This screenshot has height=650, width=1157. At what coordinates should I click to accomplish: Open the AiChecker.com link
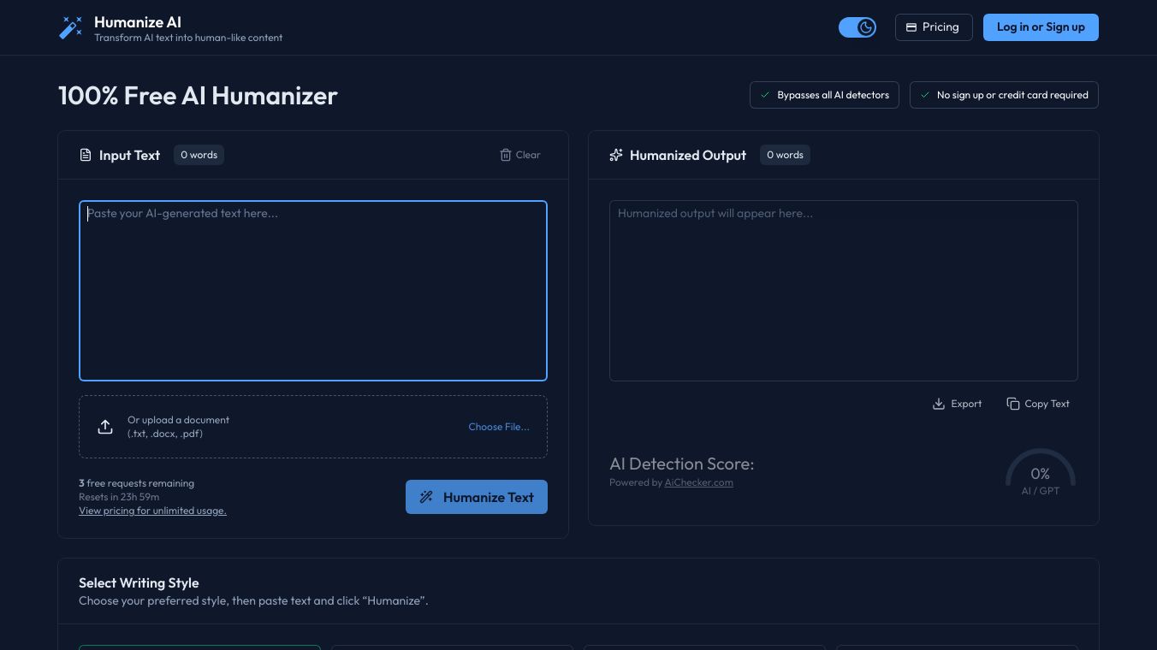pyautogui.click(x=698, y=482)
